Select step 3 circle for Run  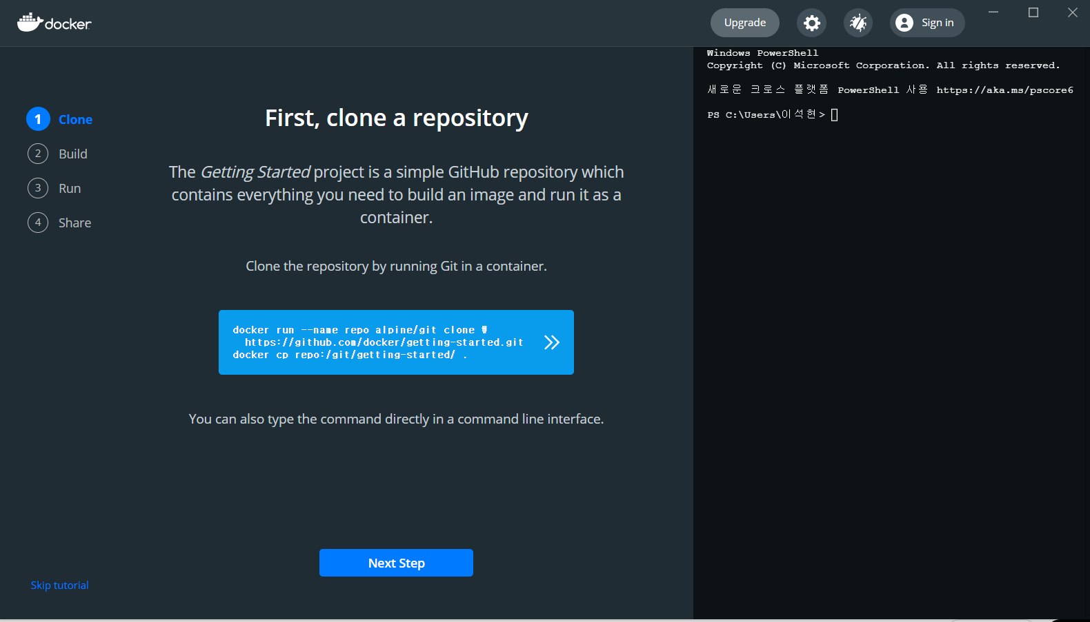38,188
